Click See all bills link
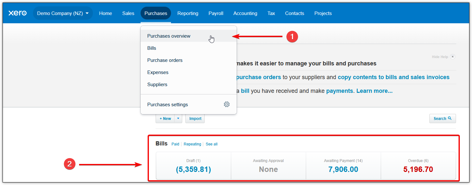The height and width of the screenshot is (185, 472). coord(212,144)
